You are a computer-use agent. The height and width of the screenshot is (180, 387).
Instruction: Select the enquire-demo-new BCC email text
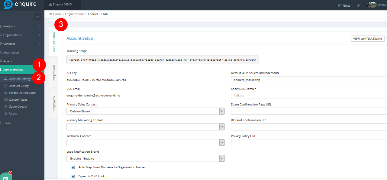click(93, 95)
